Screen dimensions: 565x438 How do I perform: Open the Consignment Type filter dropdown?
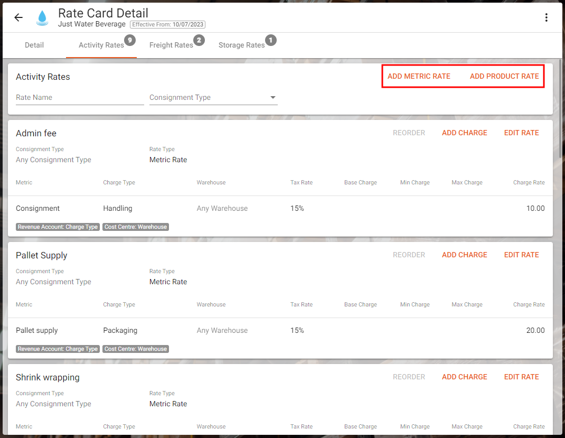(213, 97)
